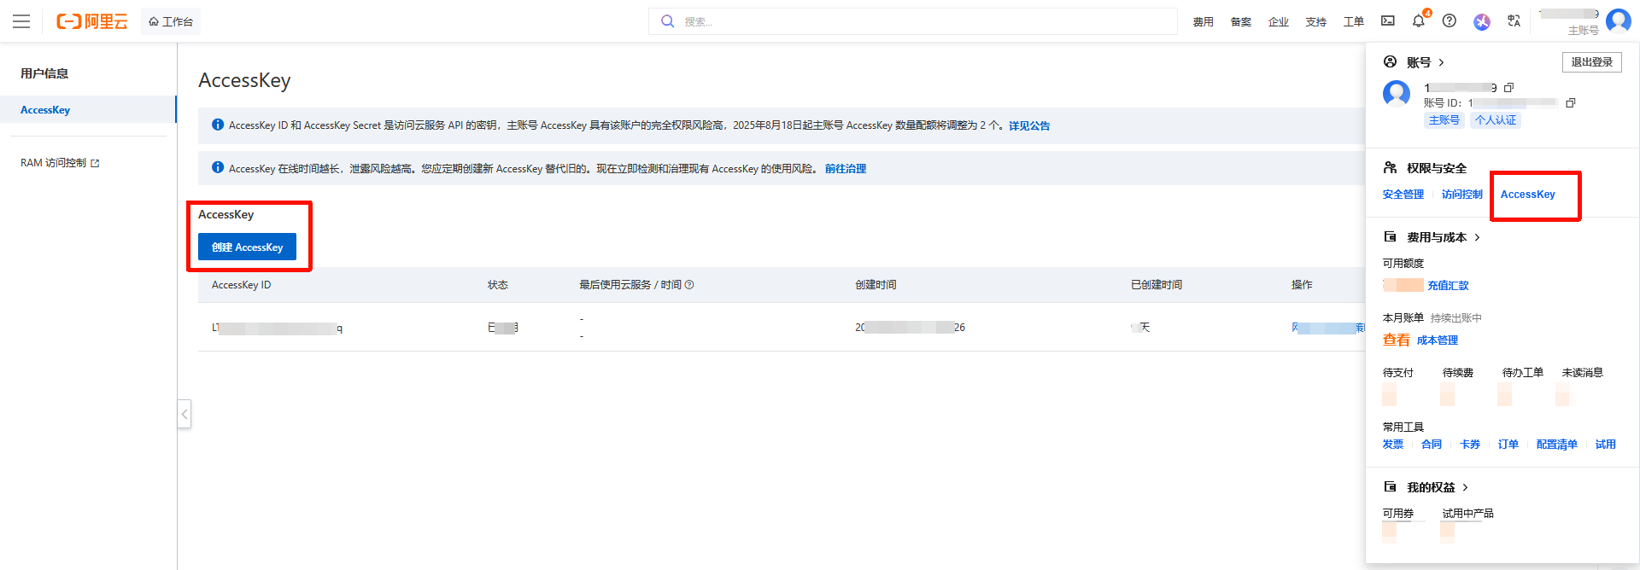Open the hamburger navigation menu
The height and width of the screenshot is (570, 1640).
tap(21, 21)
